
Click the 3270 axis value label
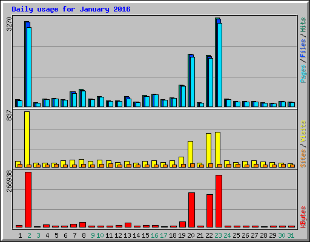coord(9,24)
